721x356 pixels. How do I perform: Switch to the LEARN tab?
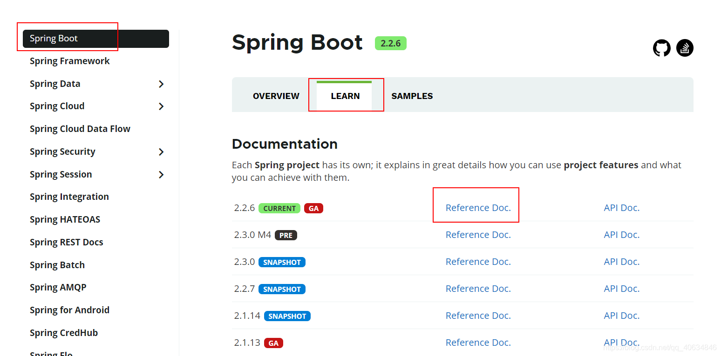click(x=345, y=96)
